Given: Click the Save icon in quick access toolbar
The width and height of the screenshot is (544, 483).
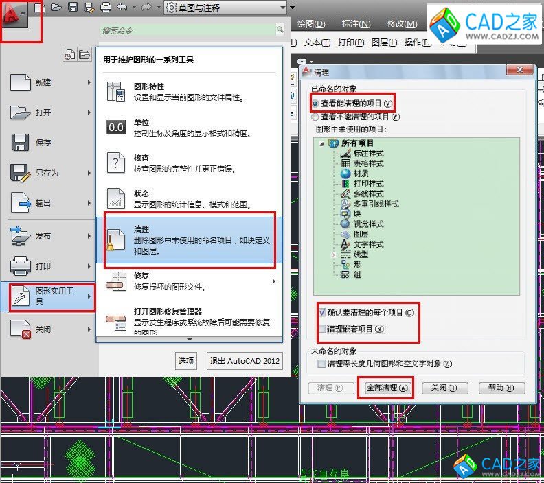Looking at the screenshot, I should 72,8.
